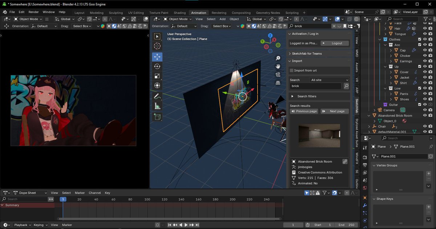Click the Sketchfab brick search text field
Viewport: 436px width, 229px height.
pos(316,86)
